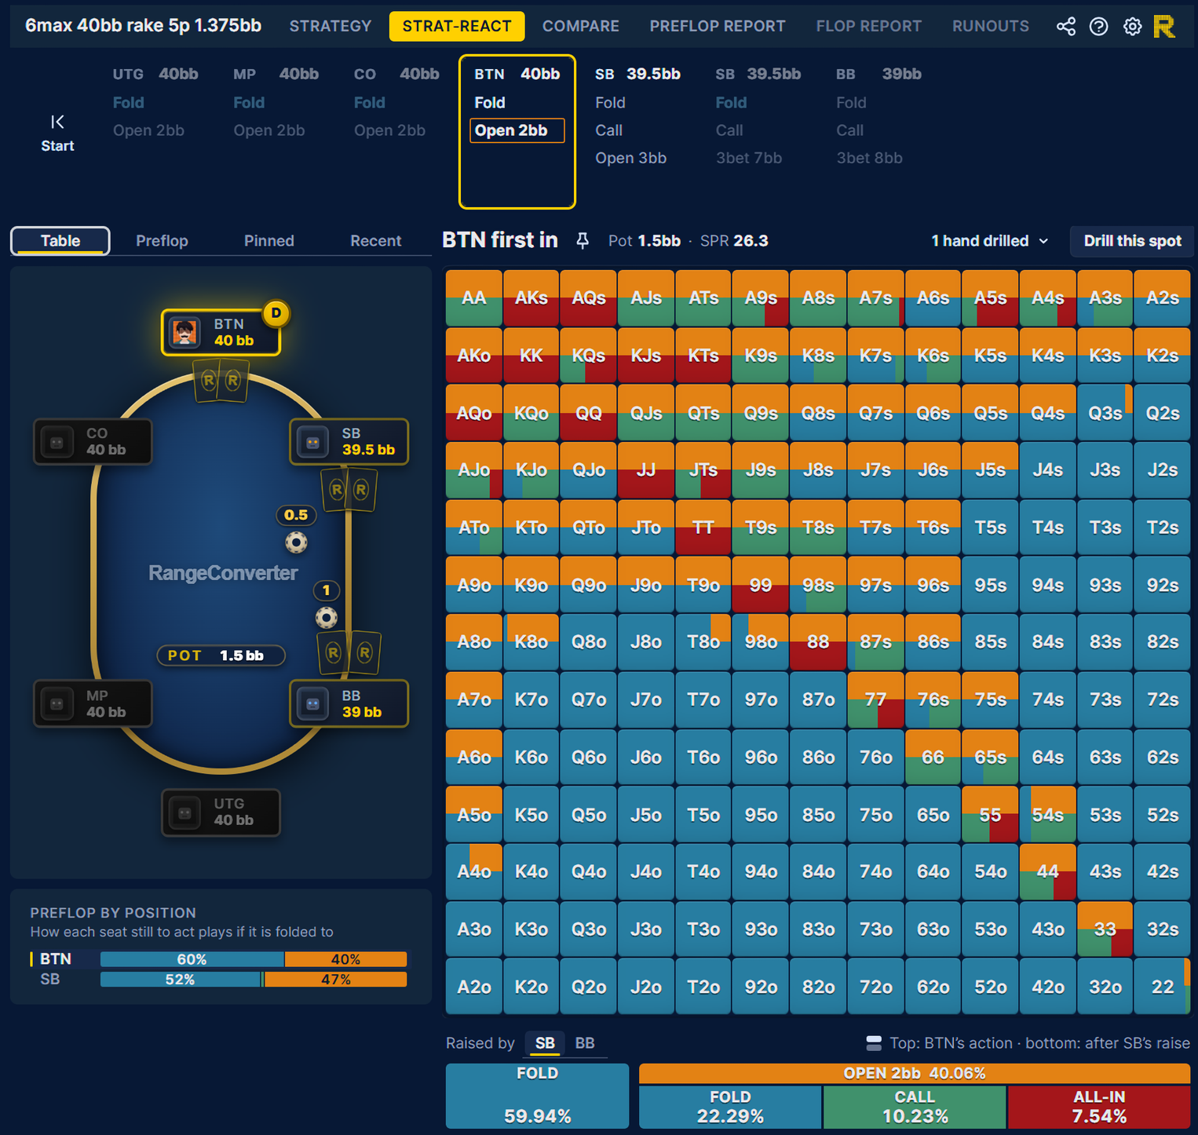The image size is (1198, 1135).
Task: Open settings gear icon
Action: [1132, 27]
